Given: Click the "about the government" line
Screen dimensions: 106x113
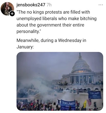Looking at the screenshot, I should (x=39, y=25).
